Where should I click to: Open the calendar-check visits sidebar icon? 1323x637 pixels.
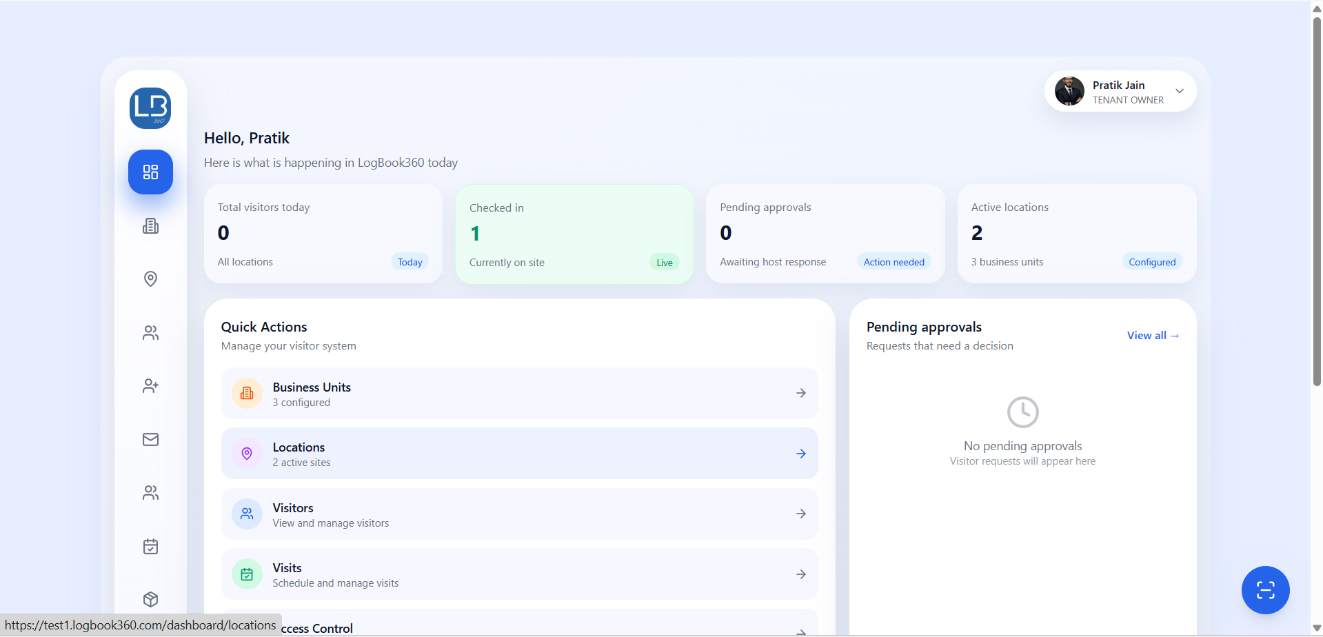pos(150,547)
